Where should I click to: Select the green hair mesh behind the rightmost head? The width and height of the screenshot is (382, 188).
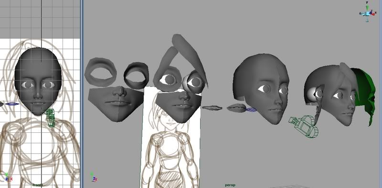point(363,95)
